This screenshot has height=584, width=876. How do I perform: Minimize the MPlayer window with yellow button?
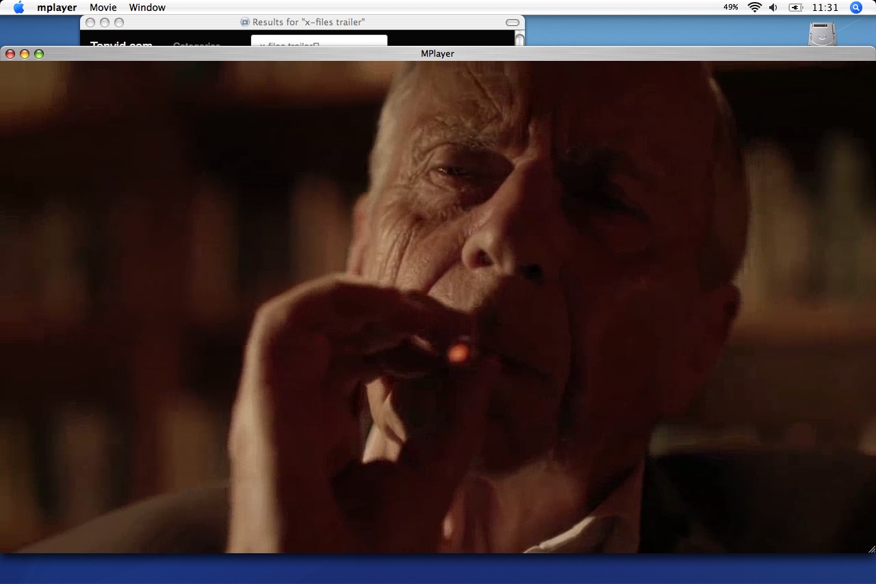[25, 54]
